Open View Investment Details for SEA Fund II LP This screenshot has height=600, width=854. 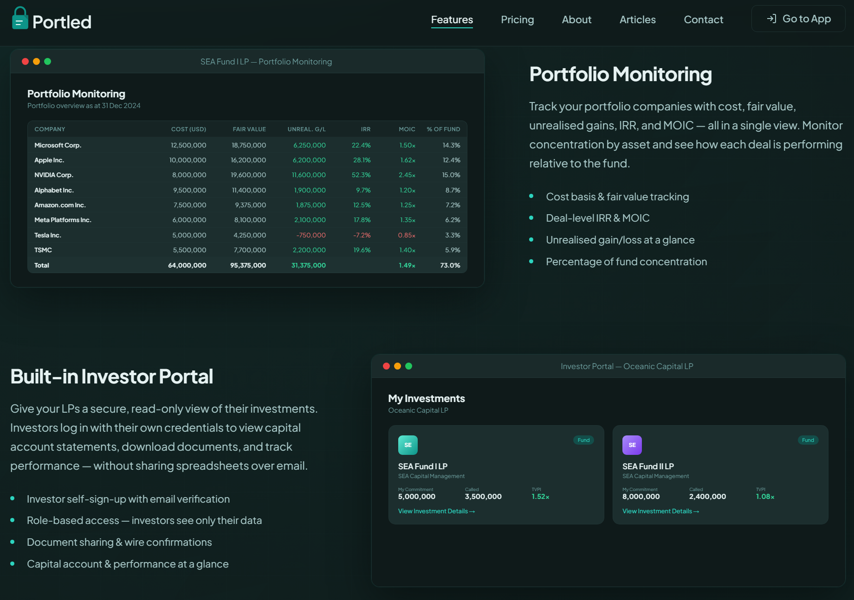(660, 511)
